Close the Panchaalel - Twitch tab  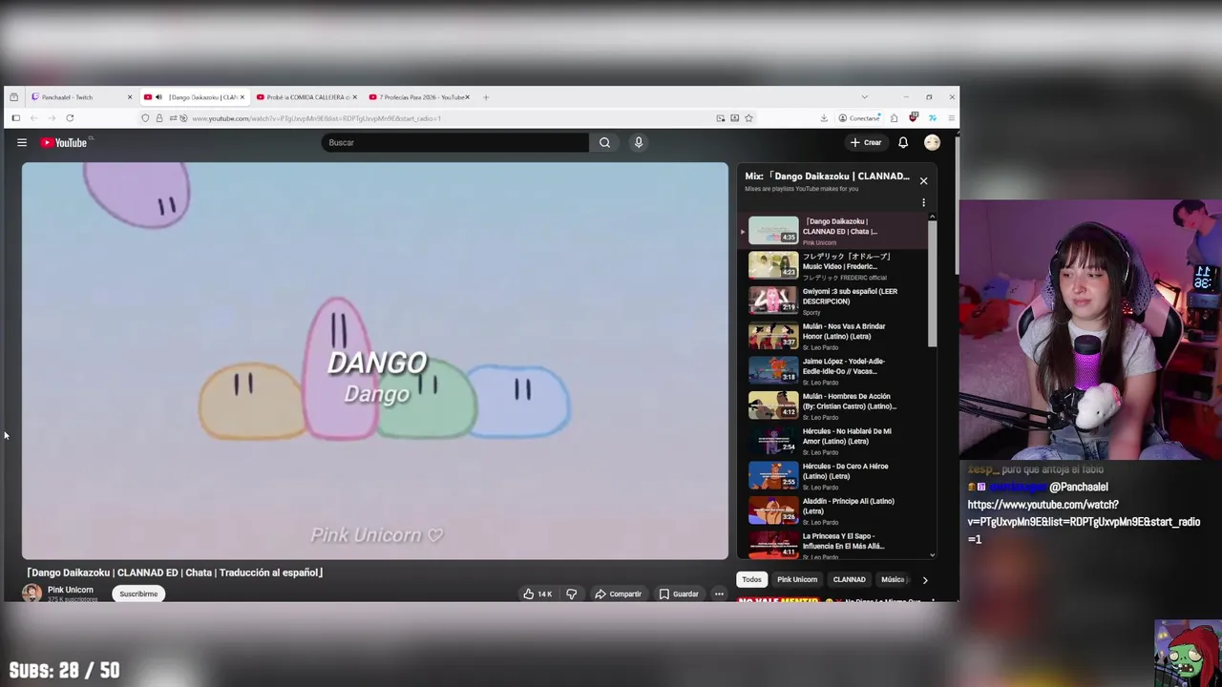click(130, 97)
